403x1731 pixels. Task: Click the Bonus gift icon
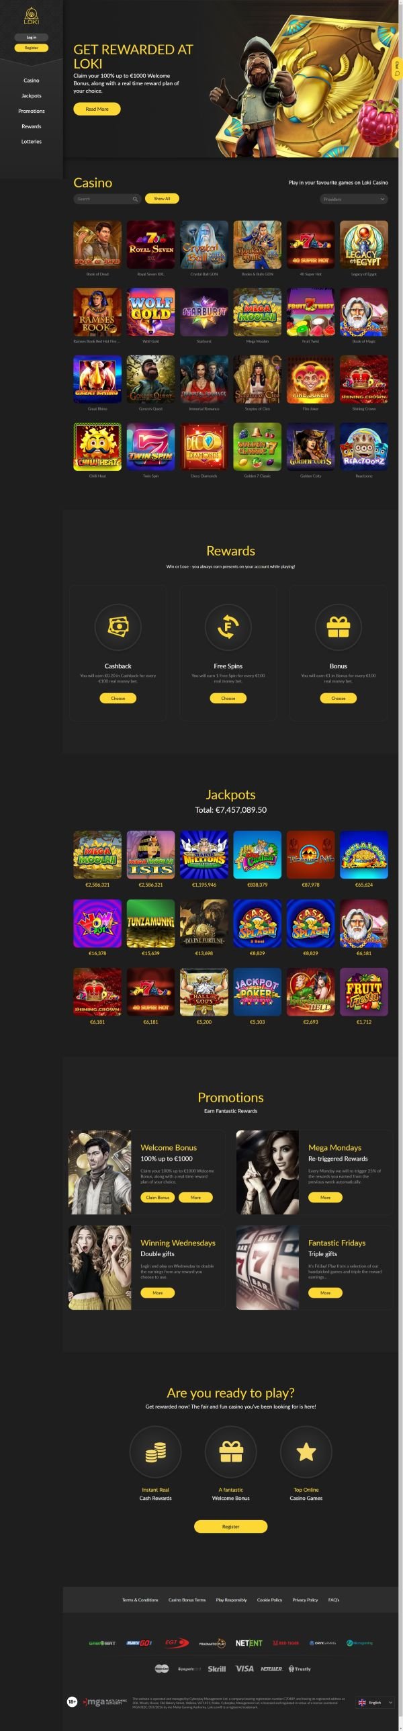coord(339,626)
